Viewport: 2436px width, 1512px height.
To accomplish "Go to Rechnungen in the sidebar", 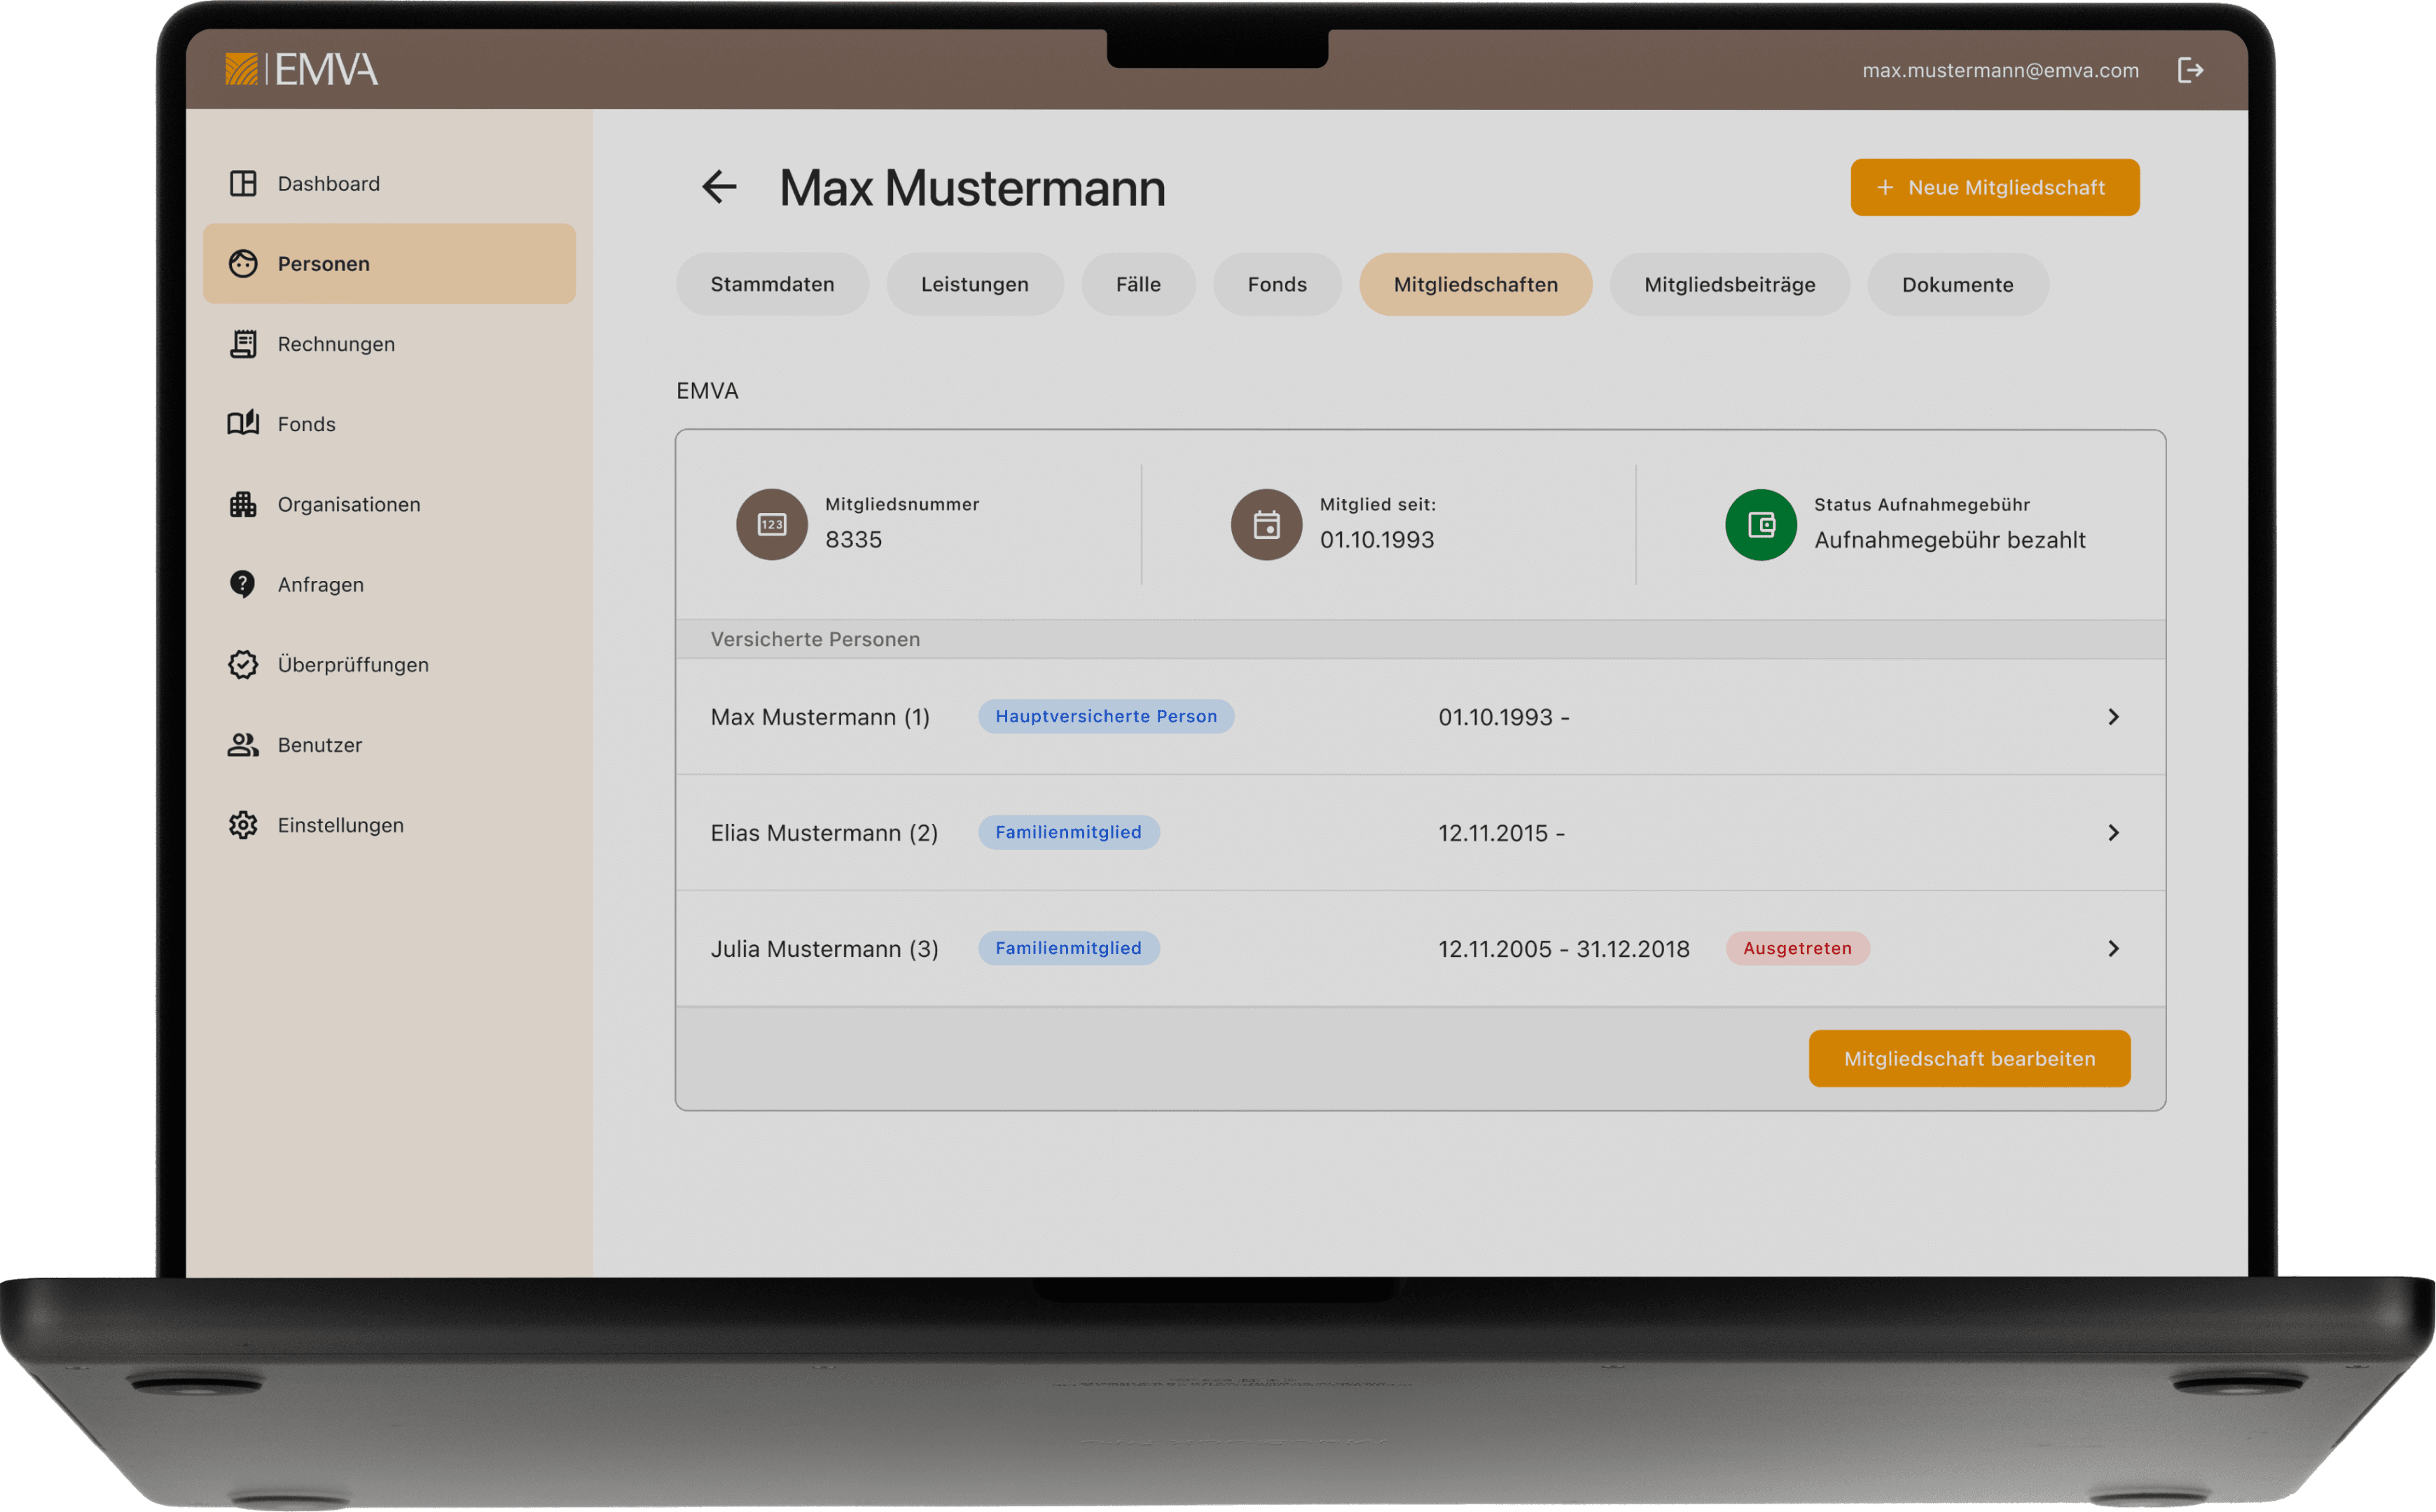I will [335, 344].
